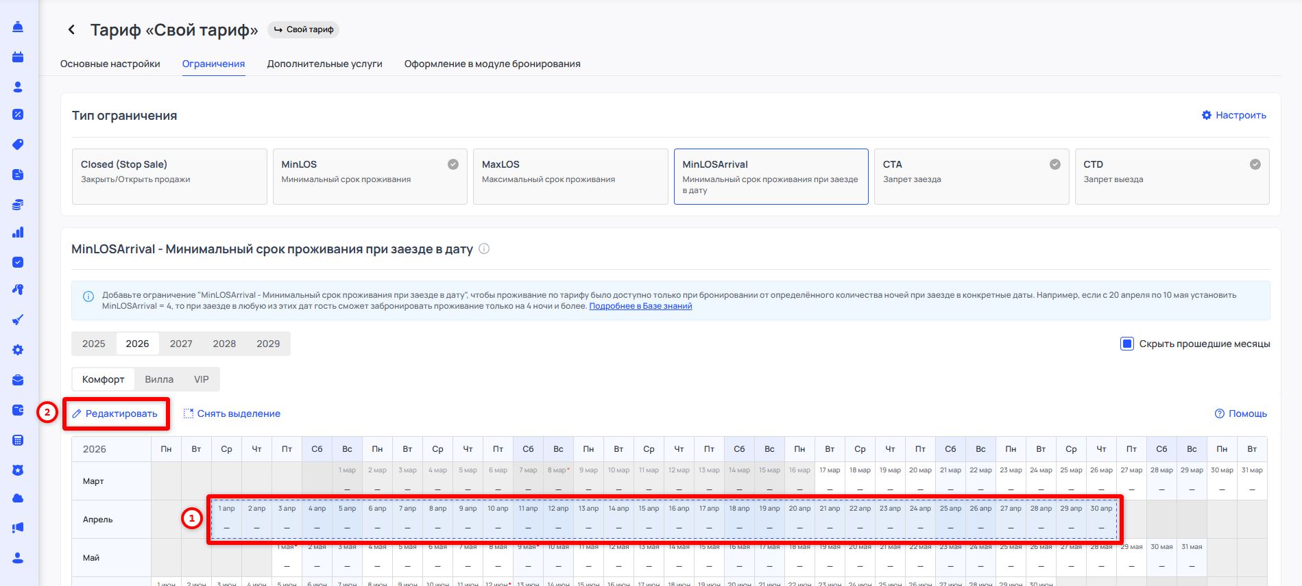Viewport: 1302px width, 586px height.
Task: Switch to year 2027
Action: pos(181,344)
